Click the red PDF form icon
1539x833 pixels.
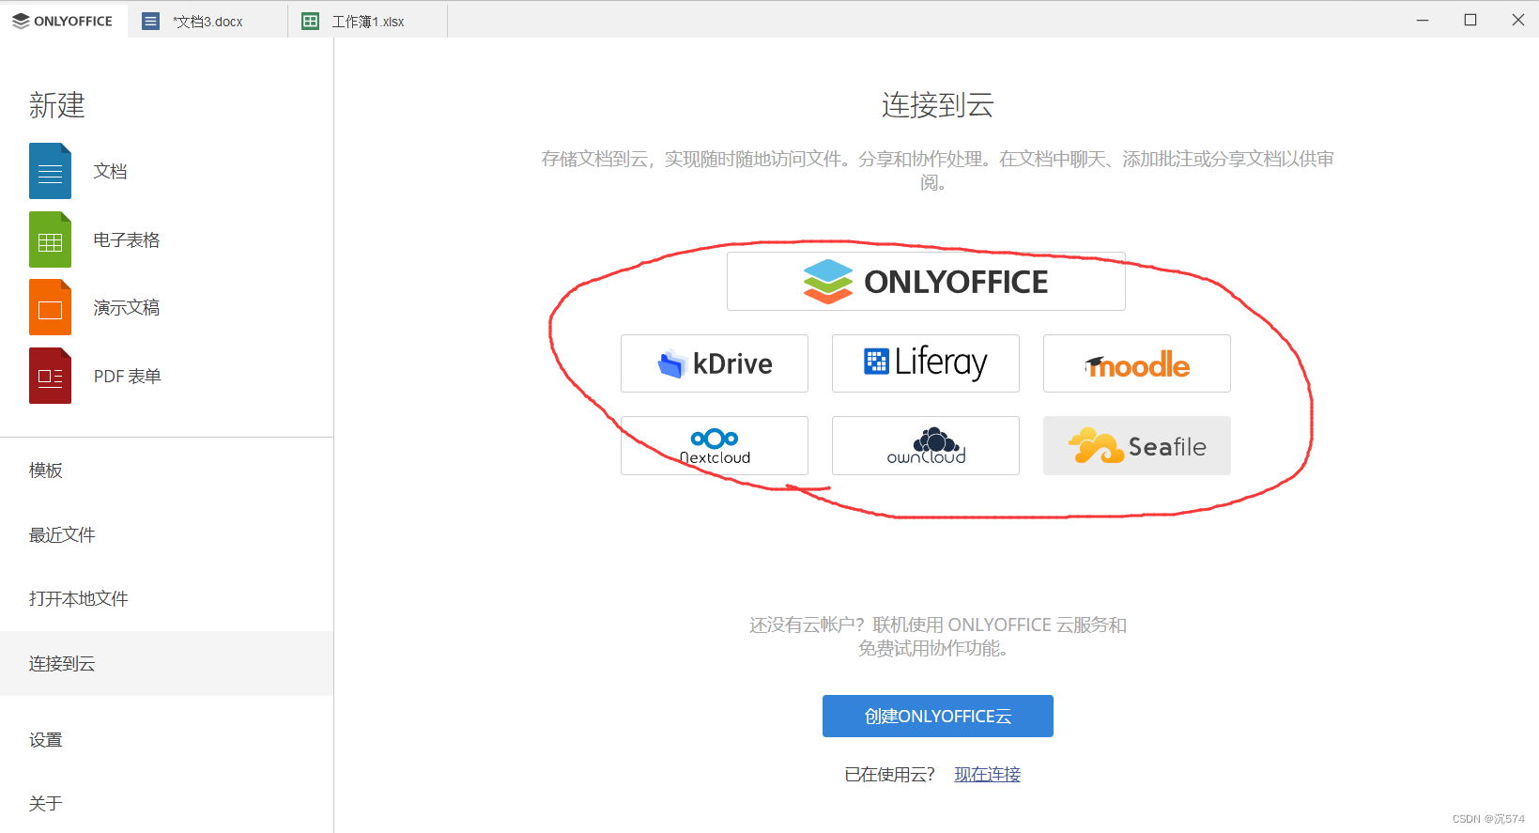point(50,376)
